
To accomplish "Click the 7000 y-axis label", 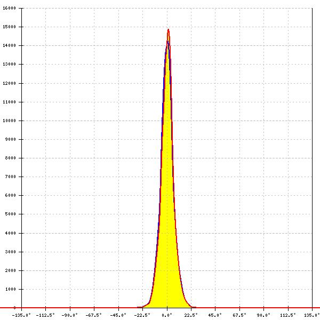I will (x=11, y=177).
